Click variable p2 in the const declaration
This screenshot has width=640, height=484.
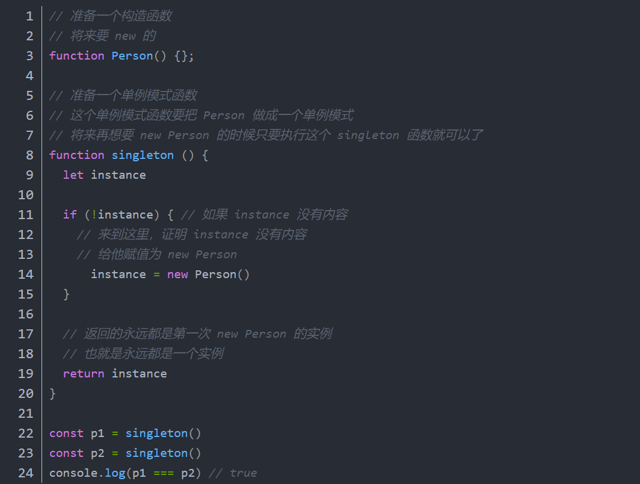click(97, 453)
